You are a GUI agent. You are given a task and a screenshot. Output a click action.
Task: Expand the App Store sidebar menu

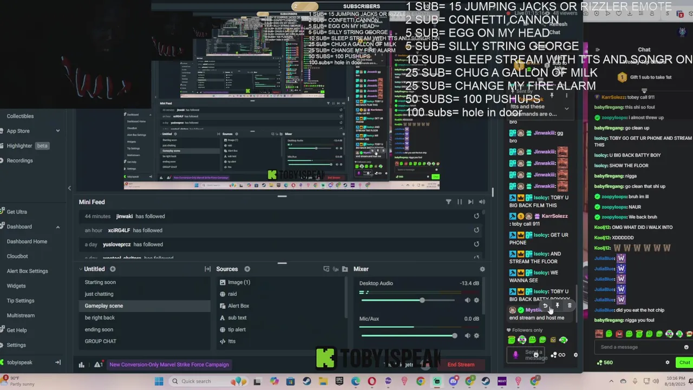58,131
